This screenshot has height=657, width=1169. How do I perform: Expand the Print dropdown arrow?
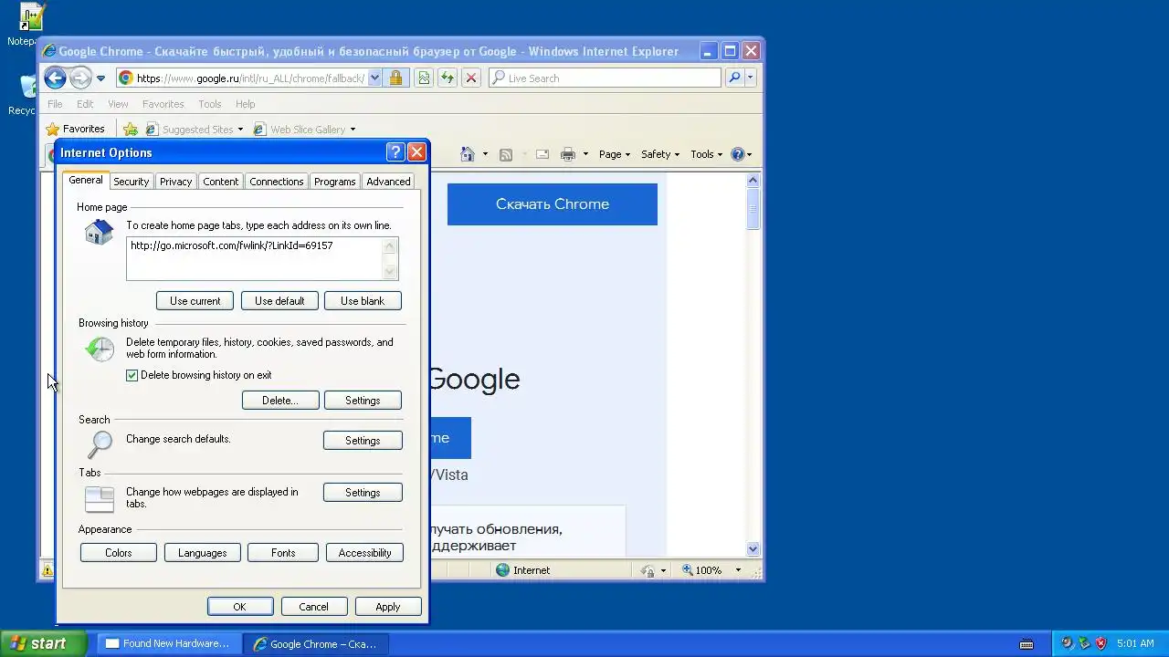click(x=585, y=154)
